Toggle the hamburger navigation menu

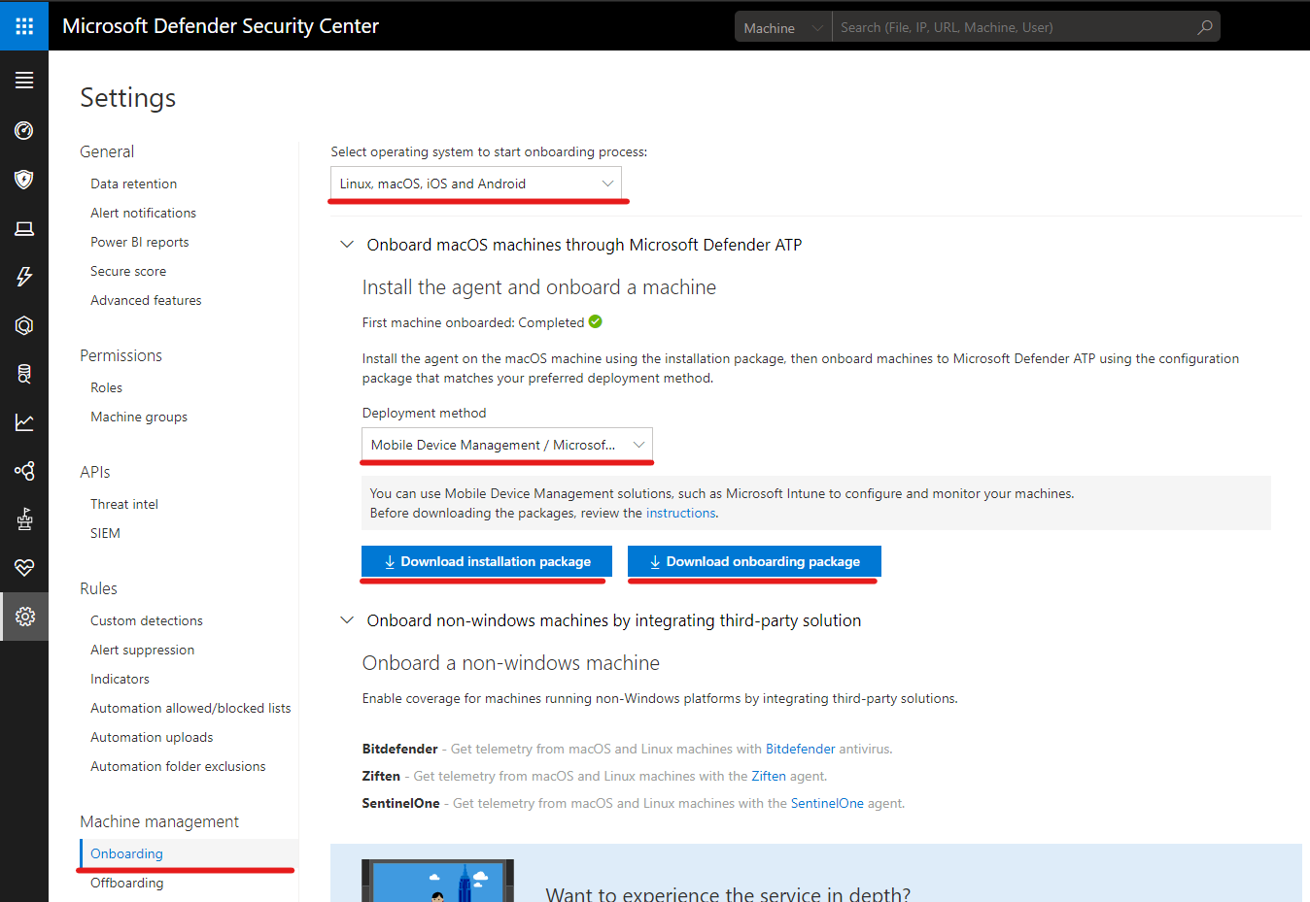pos(24,81)
